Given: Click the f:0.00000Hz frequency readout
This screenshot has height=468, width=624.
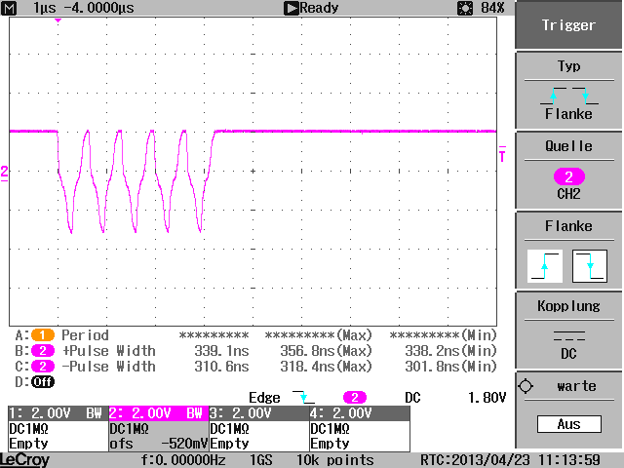Looking at the screenshot, I should [183, 460].
